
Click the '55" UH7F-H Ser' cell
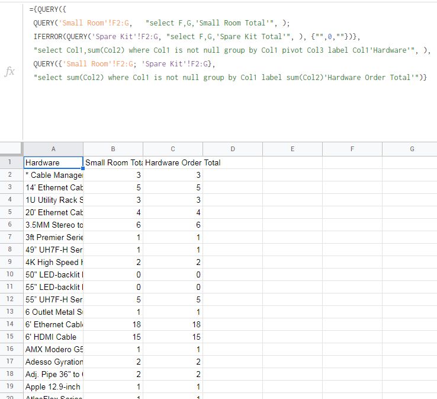(53, 299)
